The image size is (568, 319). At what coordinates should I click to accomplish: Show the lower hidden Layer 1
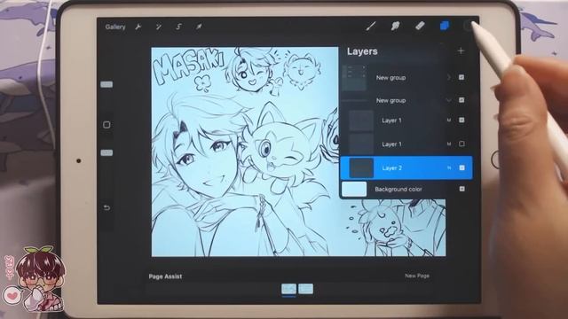461,144
